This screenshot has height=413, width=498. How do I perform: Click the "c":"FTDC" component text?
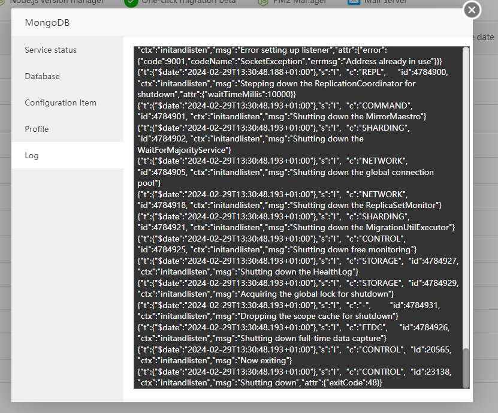(x=366, y=327)
